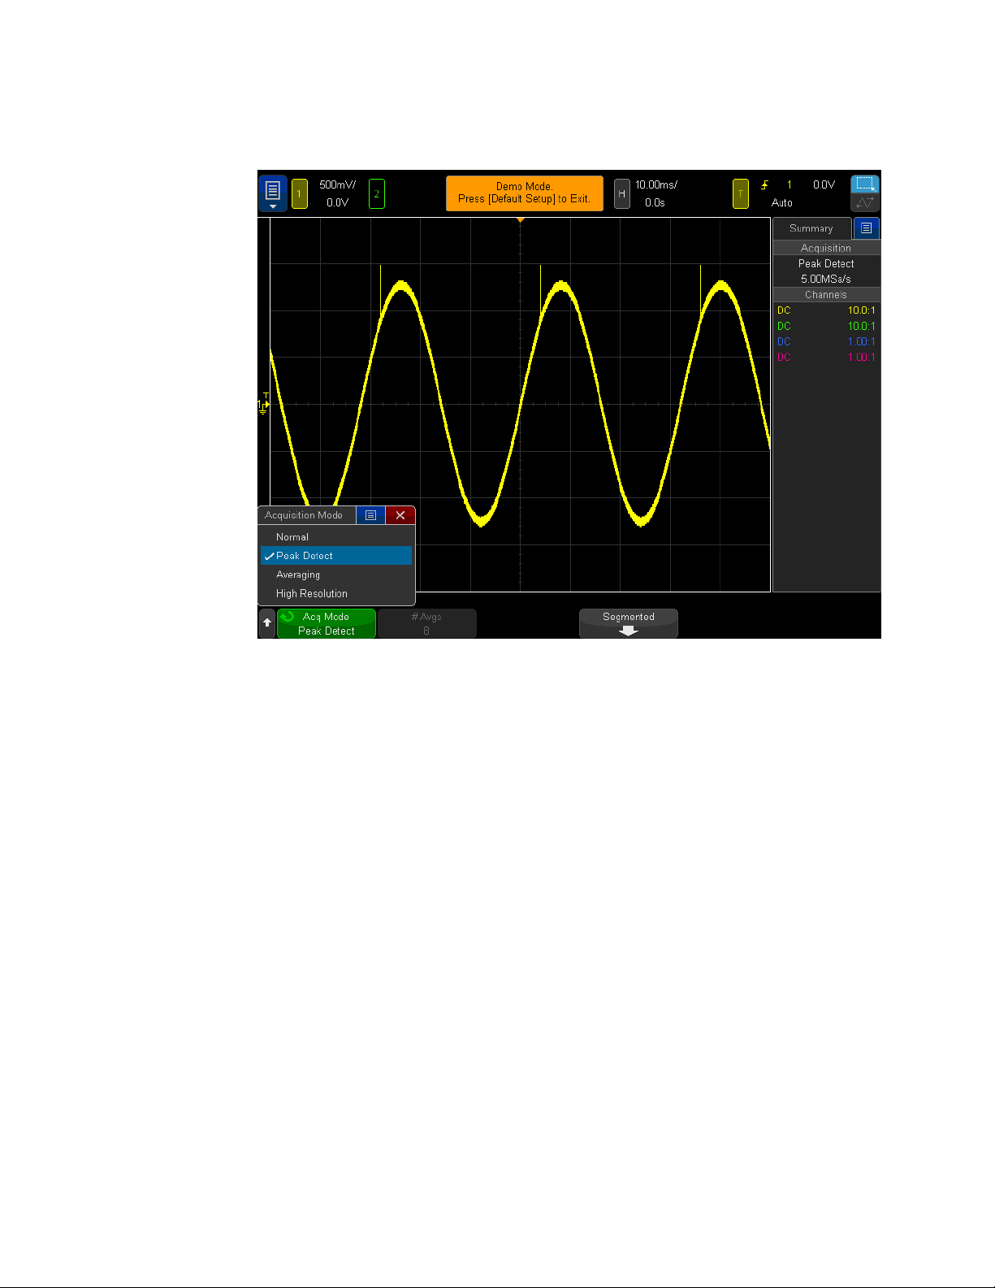Click the 500mV/ vertical scale value
Viewport: 995px width, 1288px height.
click(338, 185)
